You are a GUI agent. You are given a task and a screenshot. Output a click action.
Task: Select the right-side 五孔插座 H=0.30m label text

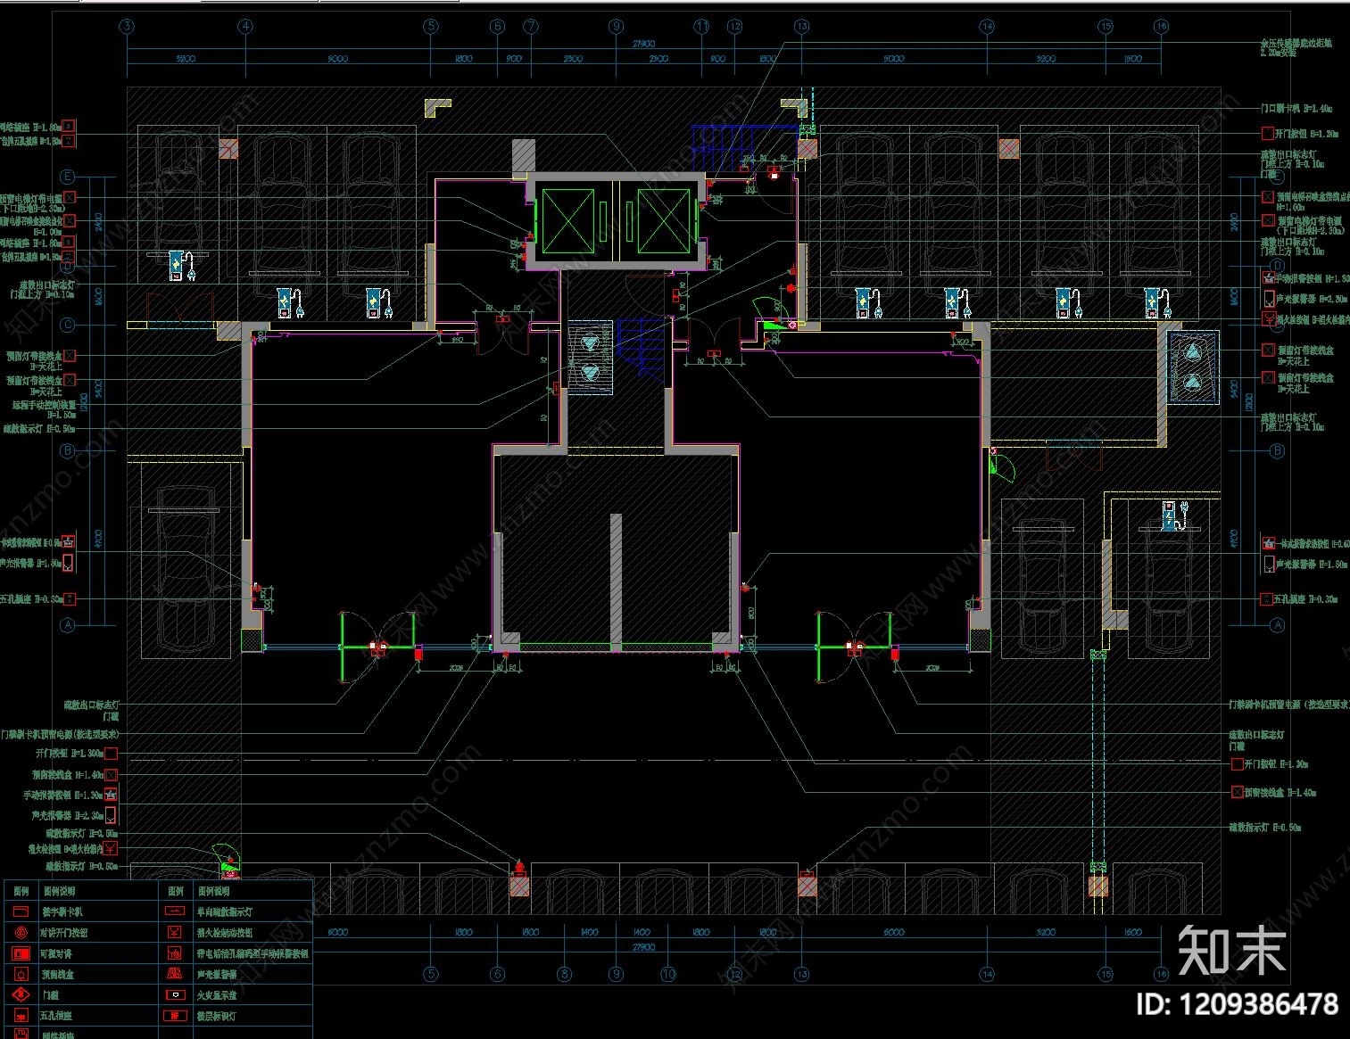coord(1306,599)
